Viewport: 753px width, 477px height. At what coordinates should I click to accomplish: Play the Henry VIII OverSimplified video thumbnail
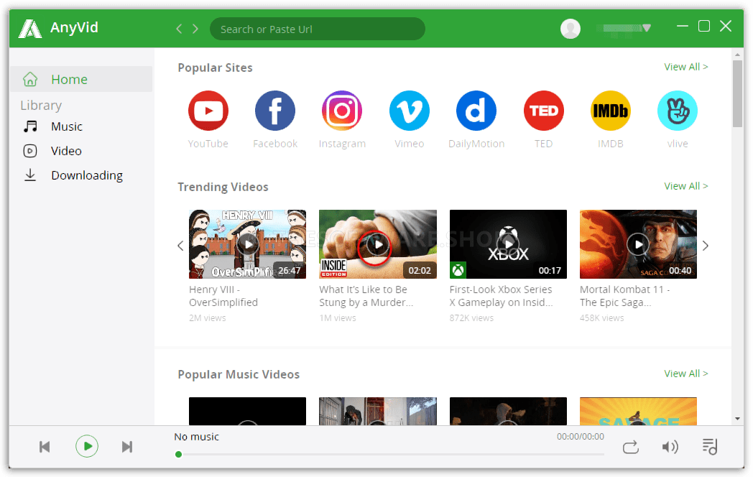(x=247, y=244)
